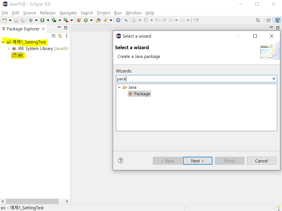The image size is (282, 211).
Task: Select the Package wizard entry
Action: [139, 94]
